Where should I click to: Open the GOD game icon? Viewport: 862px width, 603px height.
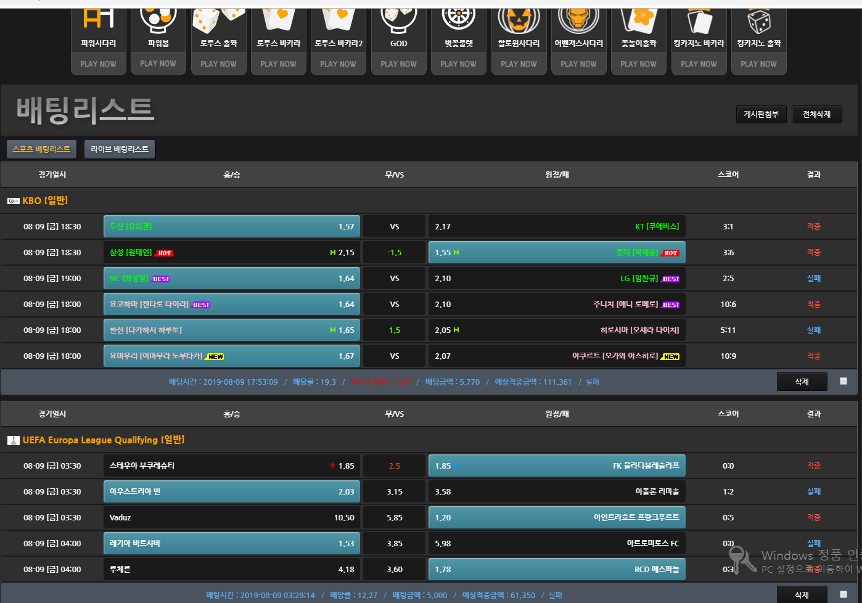(398, 20)
